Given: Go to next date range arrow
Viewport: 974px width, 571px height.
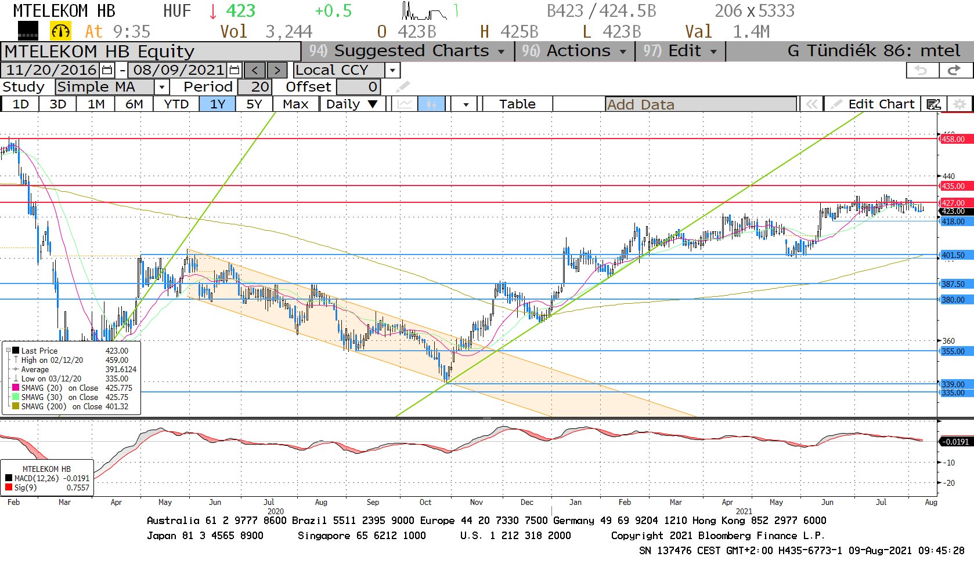Looking at the screenshot, I should pos(277,70).
